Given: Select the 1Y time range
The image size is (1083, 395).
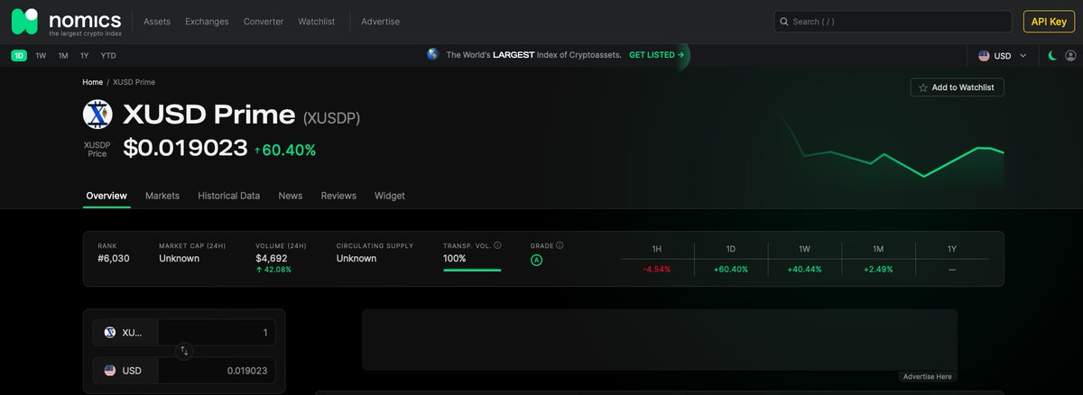Looking at the screenshot, I should [85, 56].
